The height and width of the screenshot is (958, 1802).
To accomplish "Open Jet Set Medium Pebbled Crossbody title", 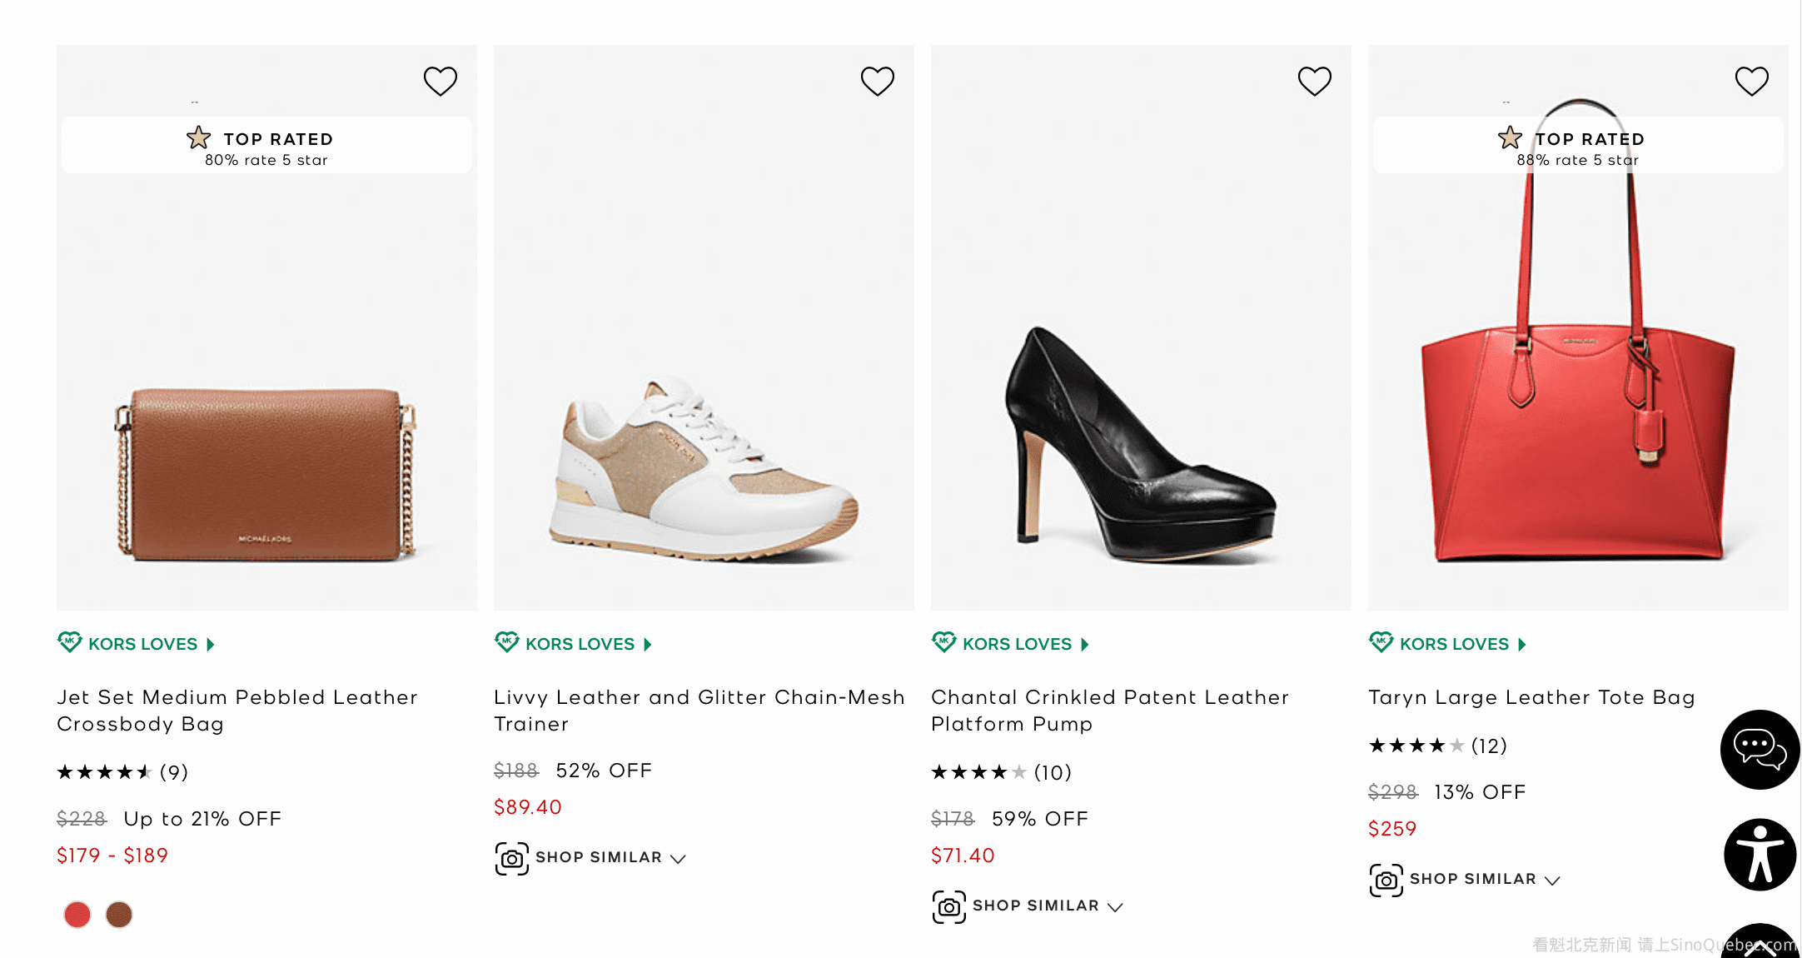I will (x=237, y=710).
